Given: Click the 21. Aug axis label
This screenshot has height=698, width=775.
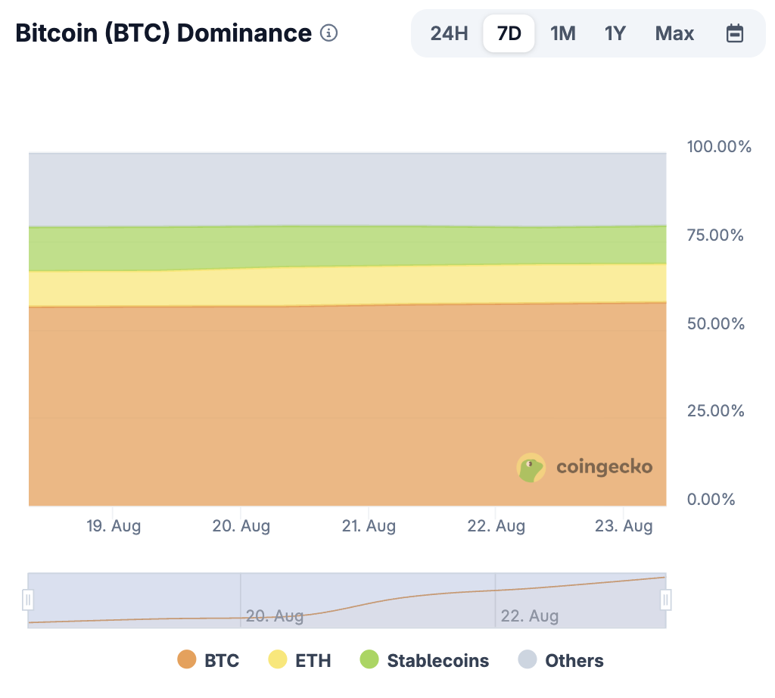Looking at the screenshot, I should pyautogui.click(x=369, y=525).
